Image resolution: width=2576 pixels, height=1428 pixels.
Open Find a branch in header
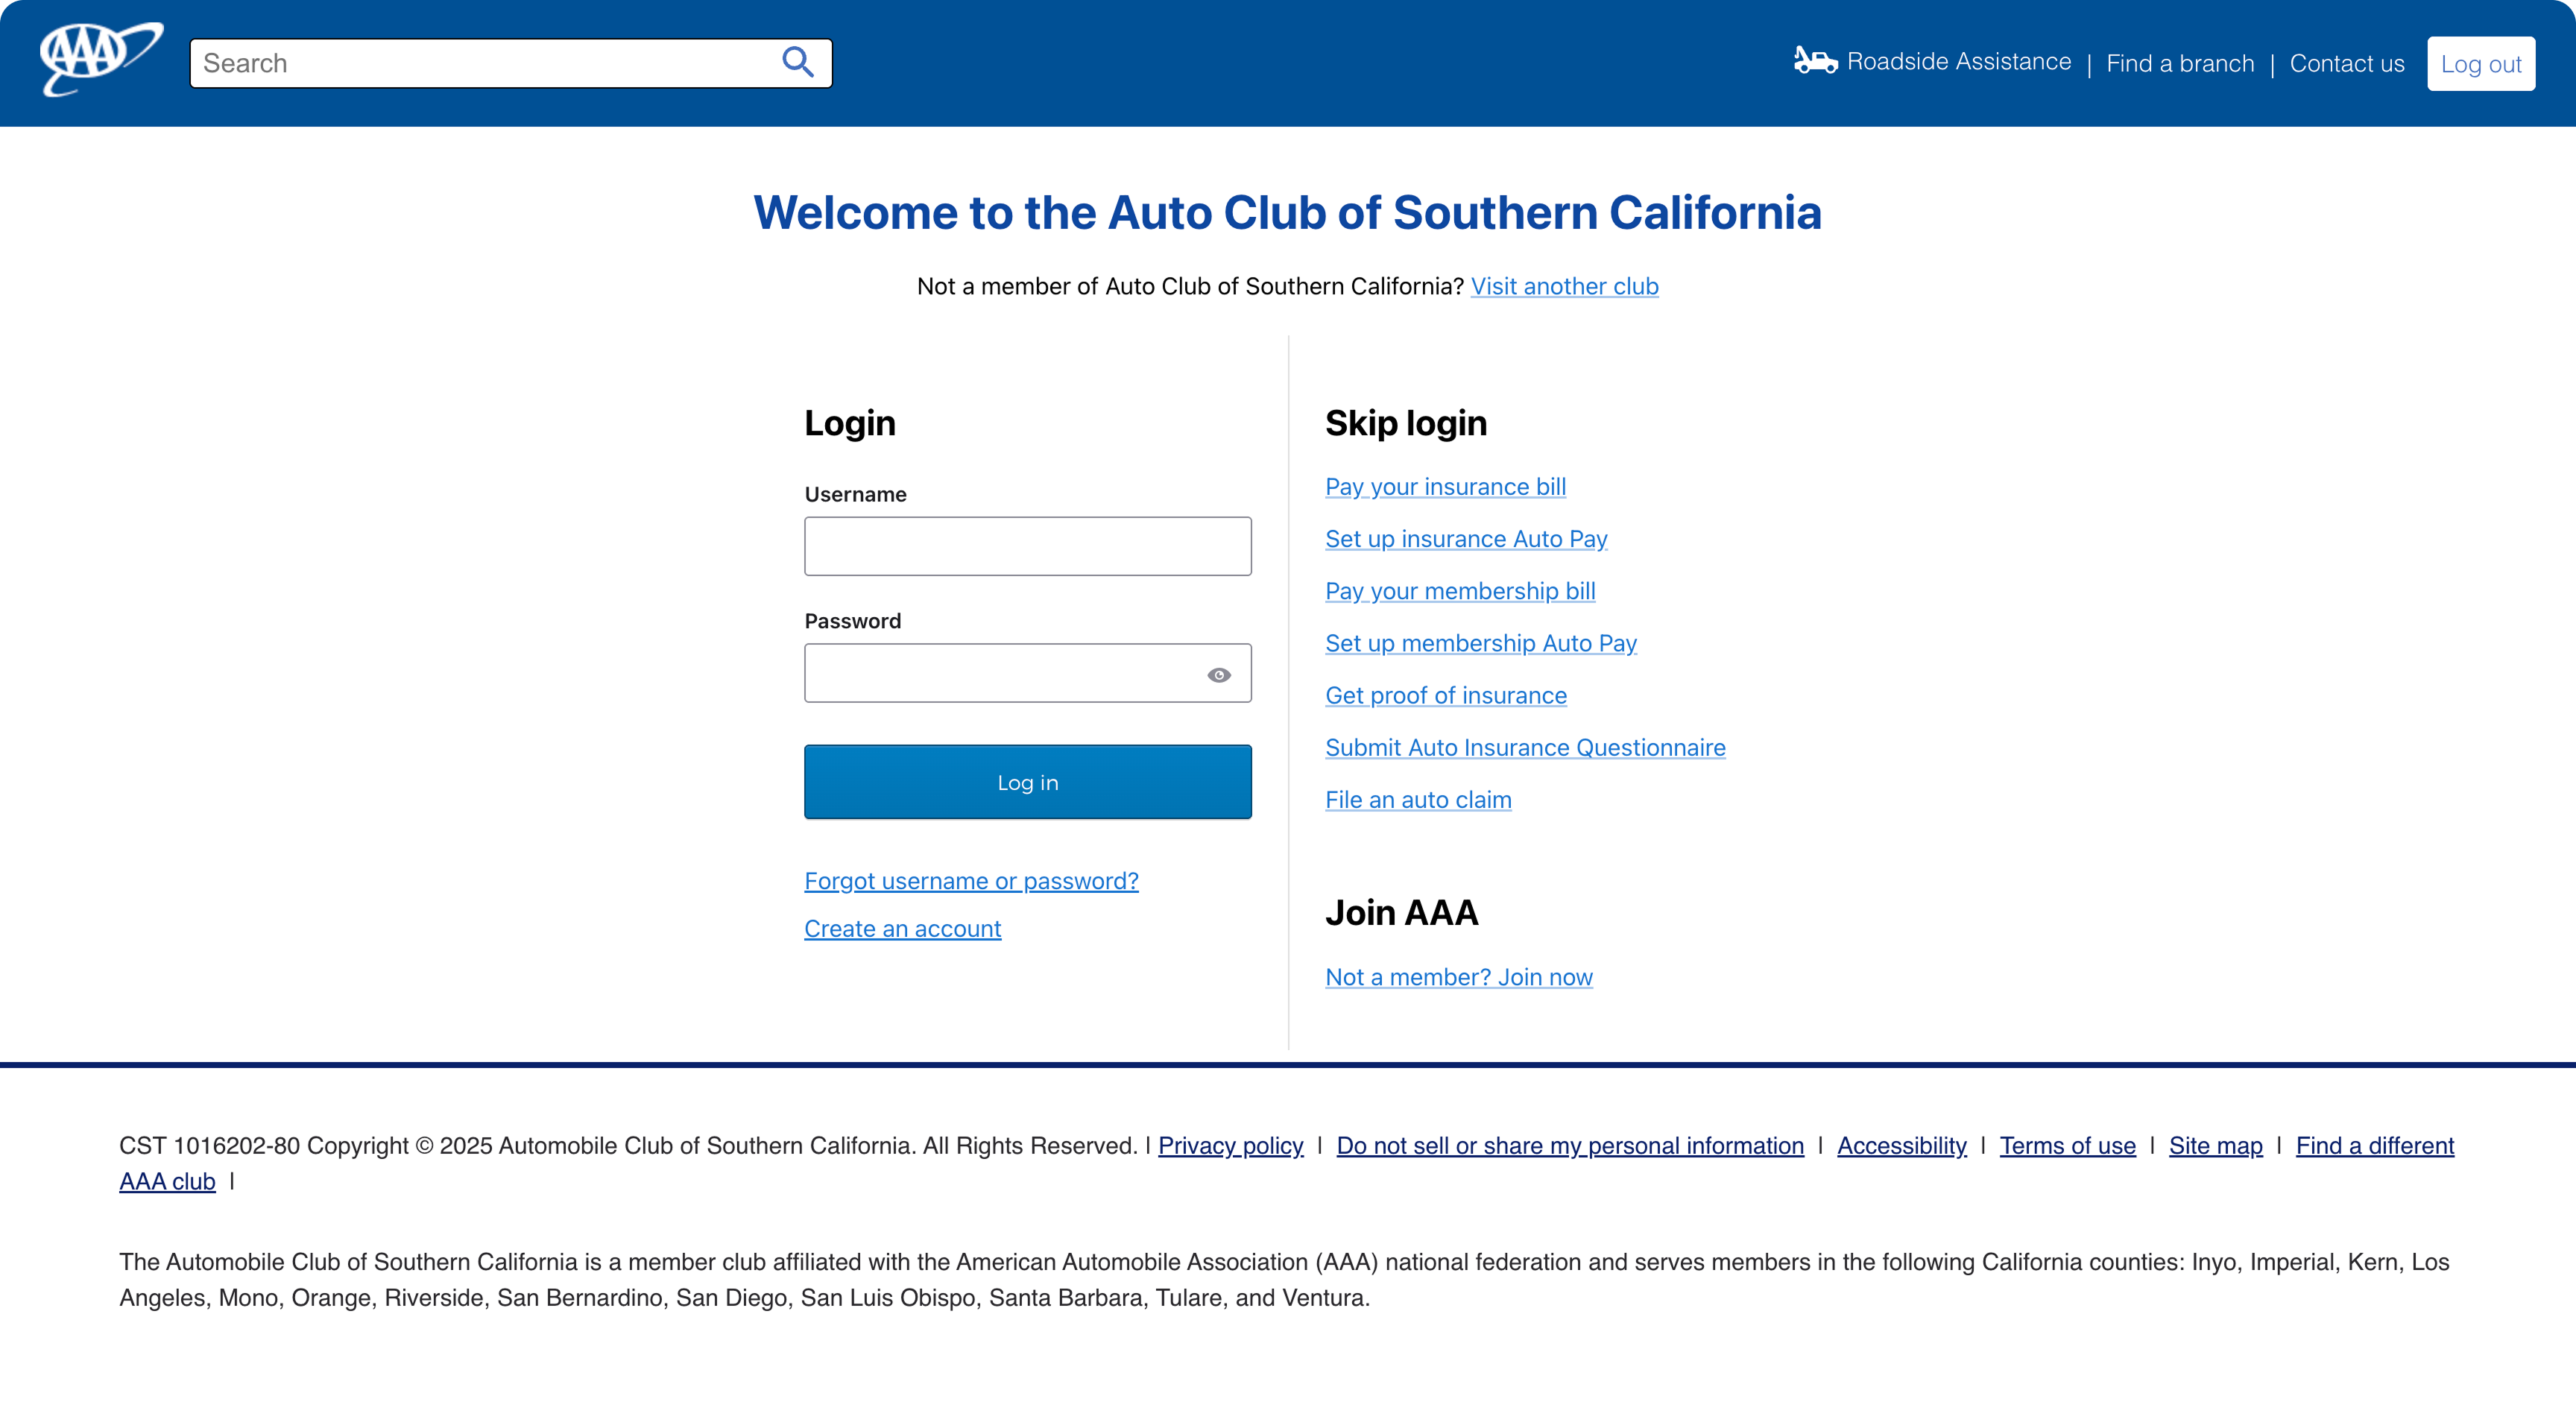click(x=2180, y=64)
